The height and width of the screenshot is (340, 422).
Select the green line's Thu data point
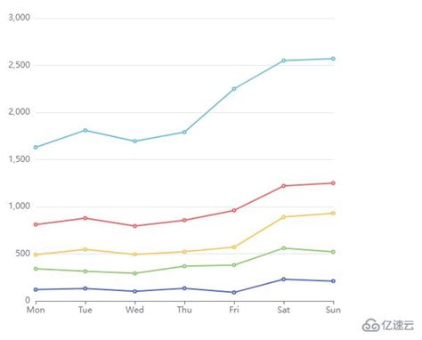point(184,266)
